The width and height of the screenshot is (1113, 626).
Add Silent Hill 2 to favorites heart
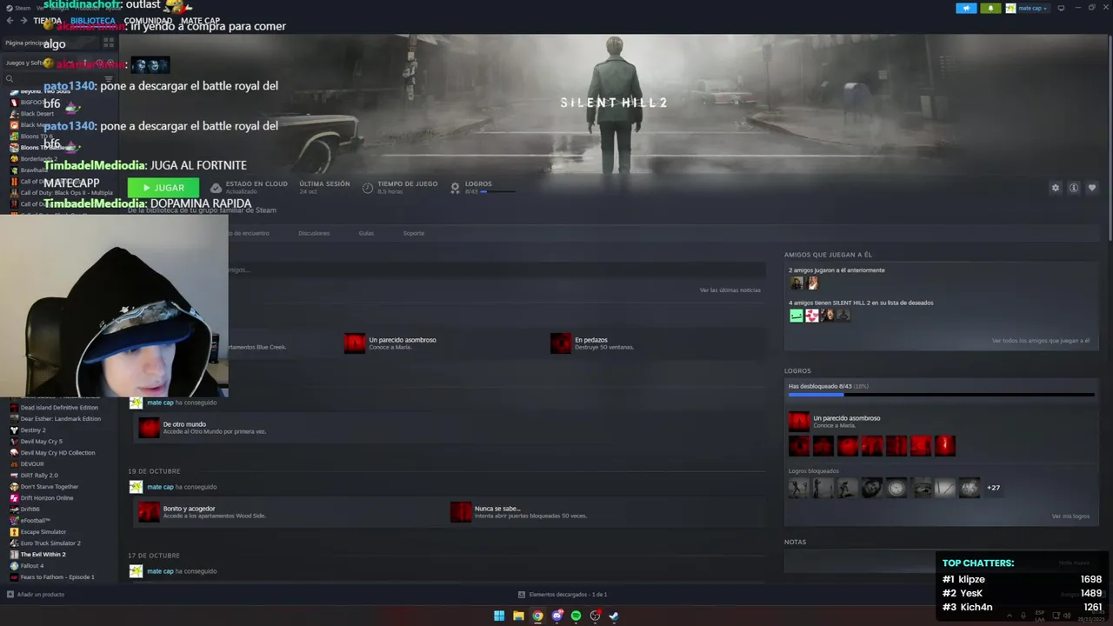point(1092,188)
